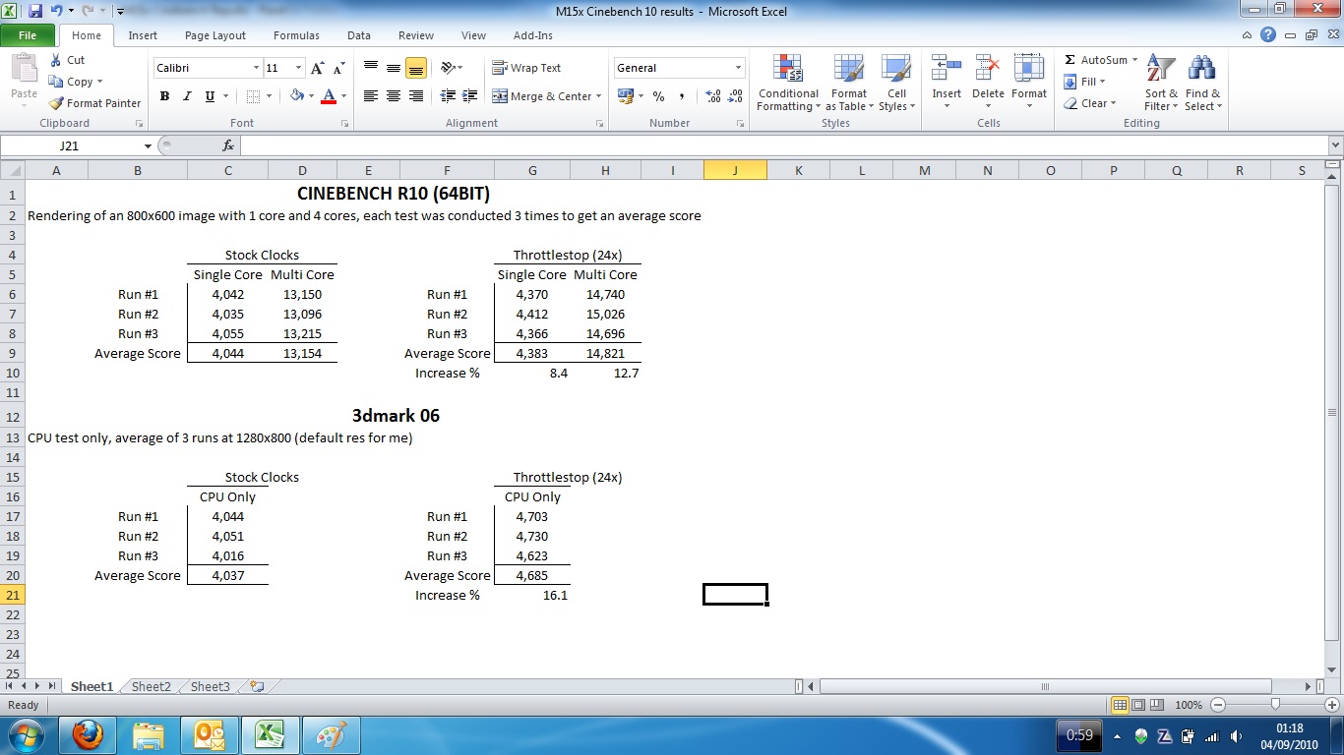Click in the formula bar input
Image resolution: width=1344 pixels, height=755 pixels.
[x=783, y=145]
